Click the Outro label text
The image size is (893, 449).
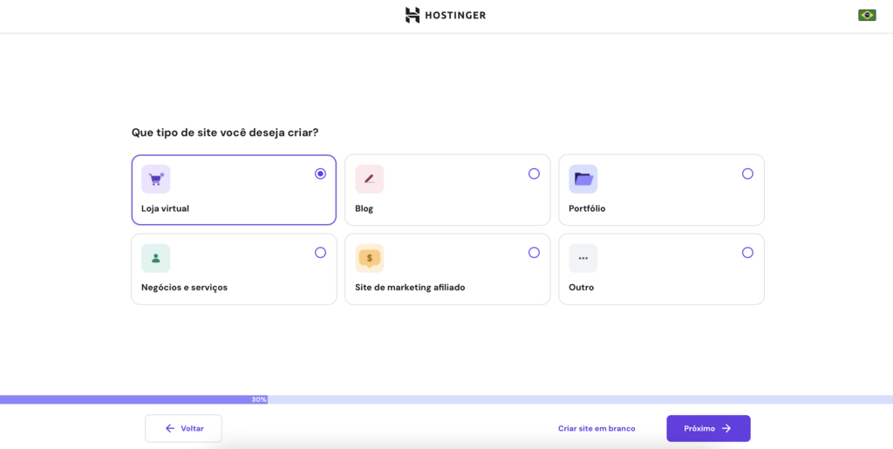[581, 288]
